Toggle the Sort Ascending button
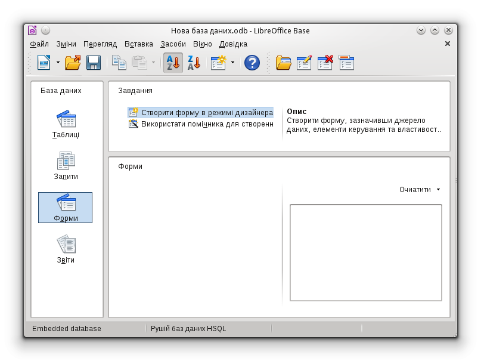This screenshot has width=481, height=361. [173, 63]
